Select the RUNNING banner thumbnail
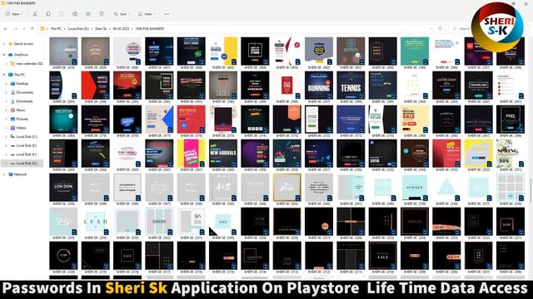533x299 pixels. [x=319, y=86]
